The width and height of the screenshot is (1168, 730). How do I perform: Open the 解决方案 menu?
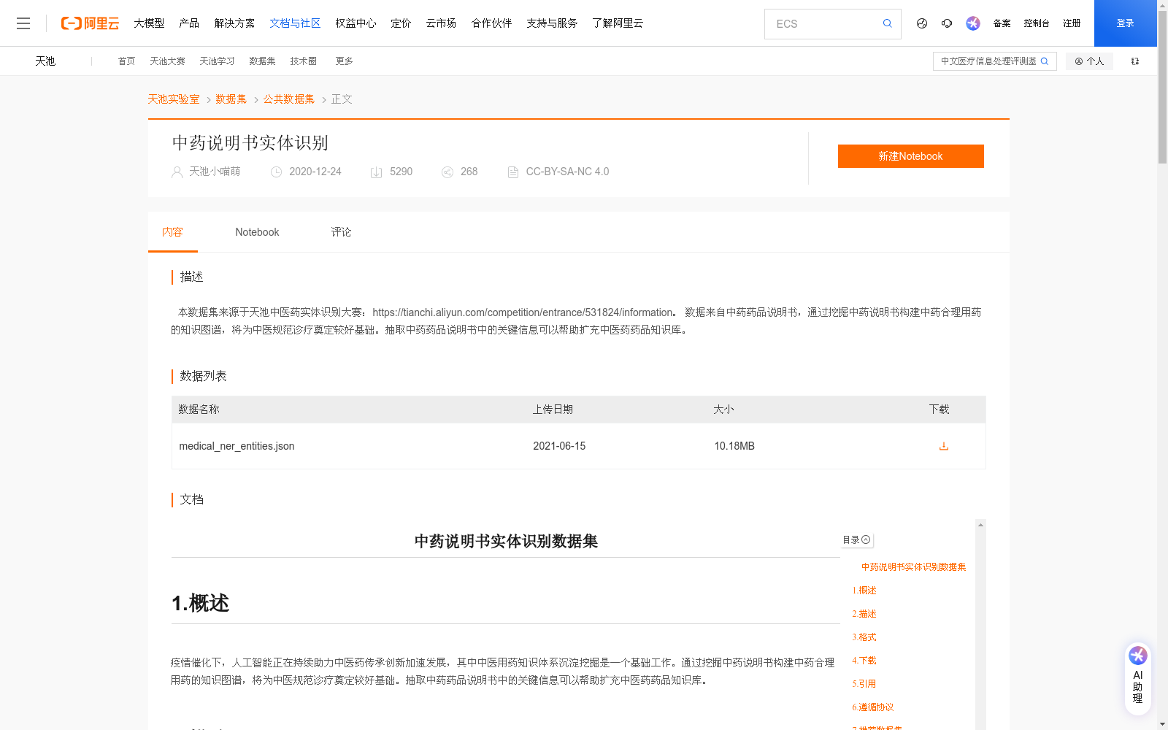(x=234, y=23)
